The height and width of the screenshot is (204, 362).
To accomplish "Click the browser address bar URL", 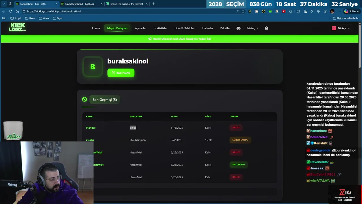I will point(54,11).
